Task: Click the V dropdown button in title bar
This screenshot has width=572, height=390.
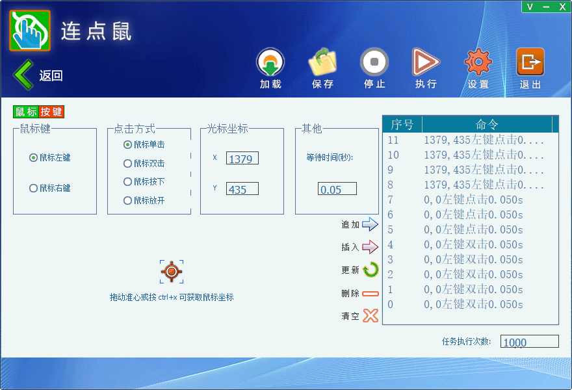Action: (x=530, y=6)
